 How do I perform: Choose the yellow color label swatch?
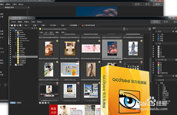[159, 65]
